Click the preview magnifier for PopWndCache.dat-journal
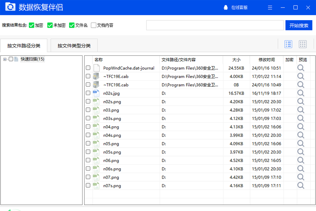This screenshot has height=211, width=316. pyautogui.click(x=301, y=68)
